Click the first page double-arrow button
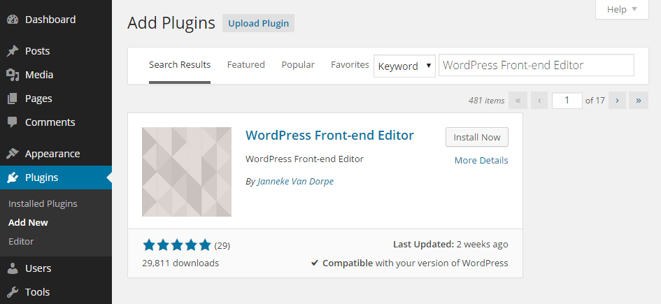The height and width of the screenshot is (304, 661). point(518,101)
